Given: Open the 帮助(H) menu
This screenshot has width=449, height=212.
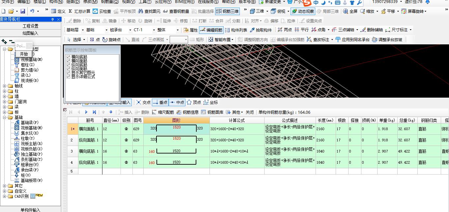Looking at the screenshot, I should (229, 2).
